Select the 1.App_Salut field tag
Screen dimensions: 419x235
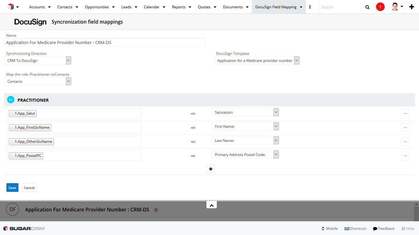point(23,113)
